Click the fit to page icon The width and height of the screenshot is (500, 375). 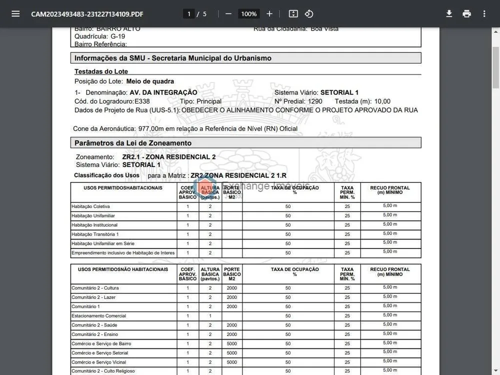point(293,13)
